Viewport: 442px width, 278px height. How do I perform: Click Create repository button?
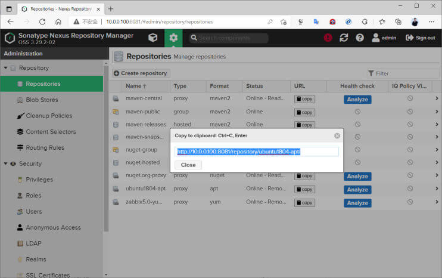(141, 73)
